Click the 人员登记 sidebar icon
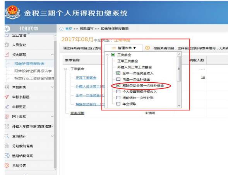Image resolution: width=228 pixels, height=175 pixels. 7,45
